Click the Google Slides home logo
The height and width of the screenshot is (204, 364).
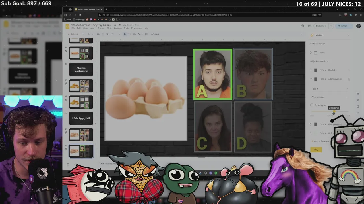tap(67, 26)
